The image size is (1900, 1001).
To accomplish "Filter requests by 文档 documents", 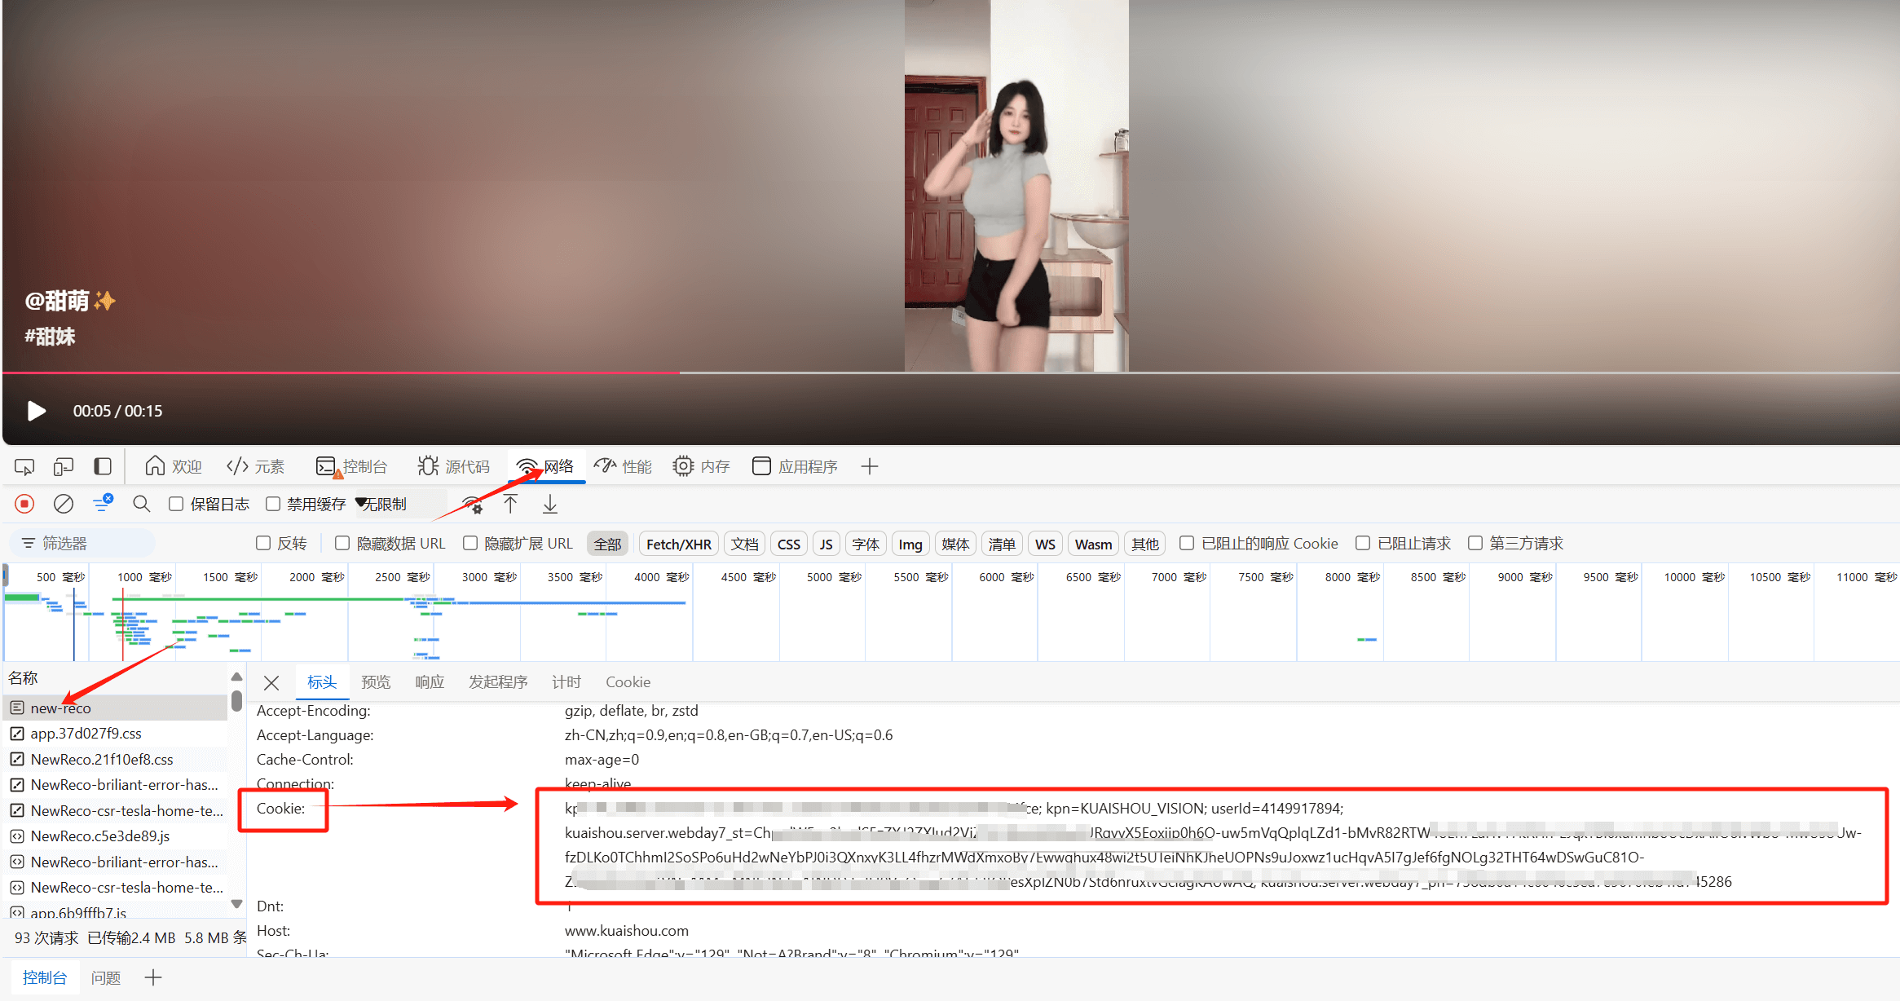I will (744, 544).
